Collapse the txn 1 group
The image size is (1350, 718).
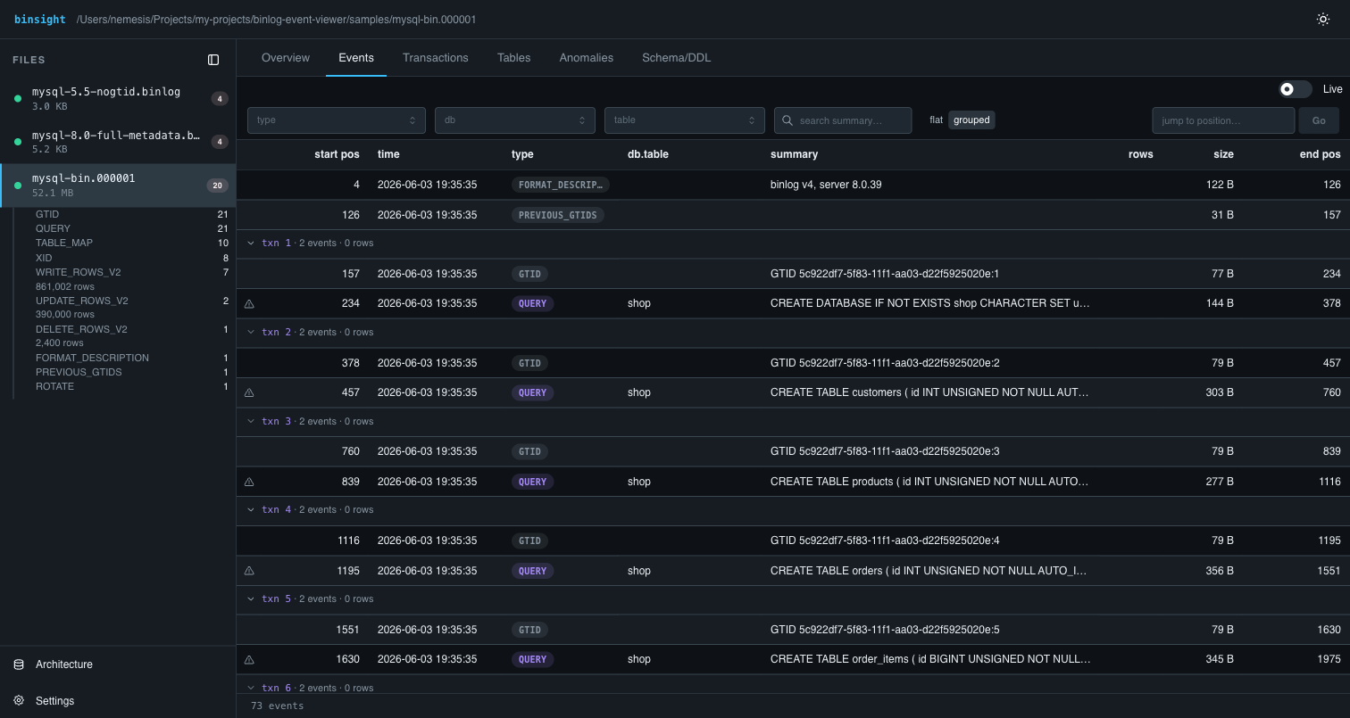250,243
